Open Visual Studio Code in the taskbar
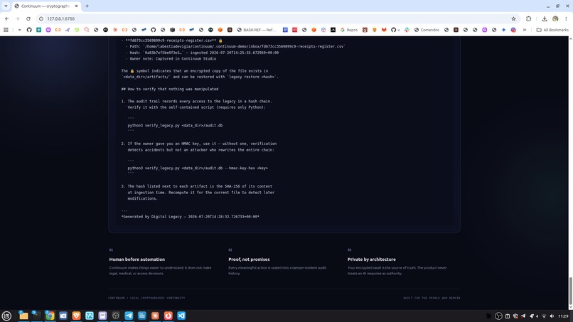573x322 pixels. click(181, 316)
